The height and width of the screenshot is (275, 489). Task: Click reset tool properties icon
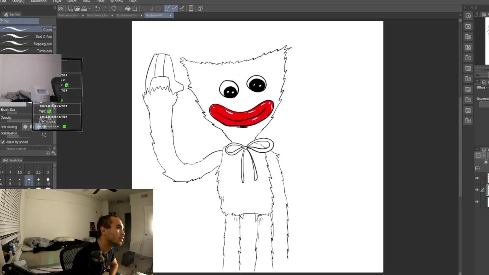tap(48, 153)
